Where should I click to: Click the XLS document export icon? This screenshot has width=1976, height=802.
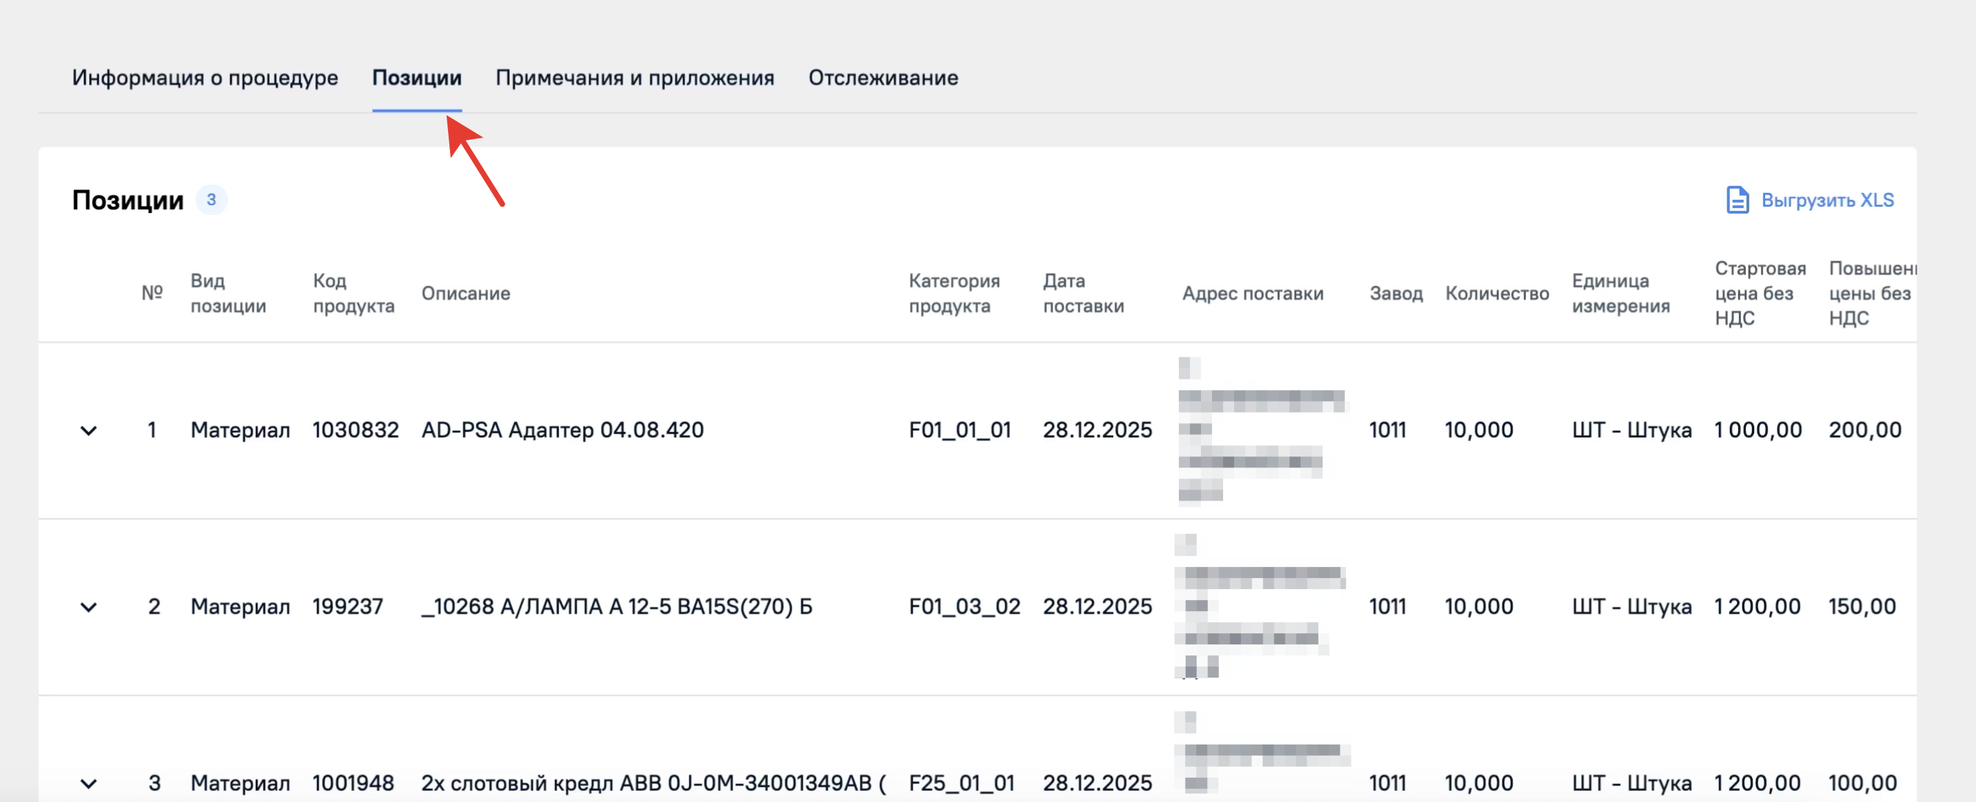click(x=1737, y=200)
